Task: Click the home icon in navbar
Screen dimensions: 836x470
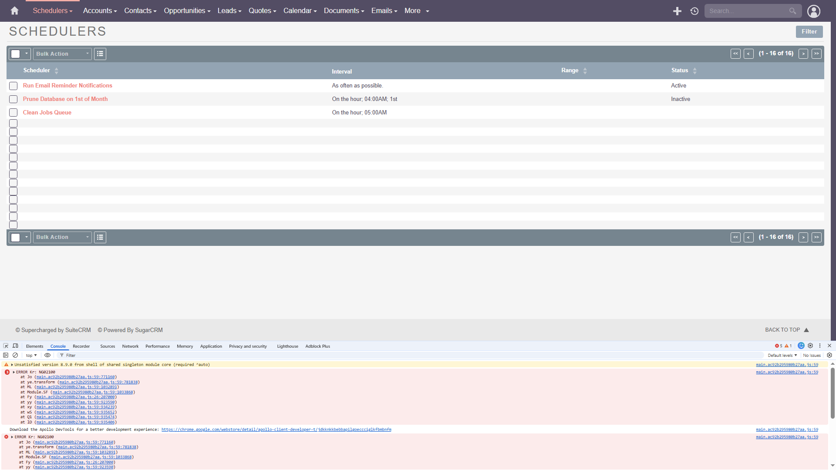Action: (14, 11)
